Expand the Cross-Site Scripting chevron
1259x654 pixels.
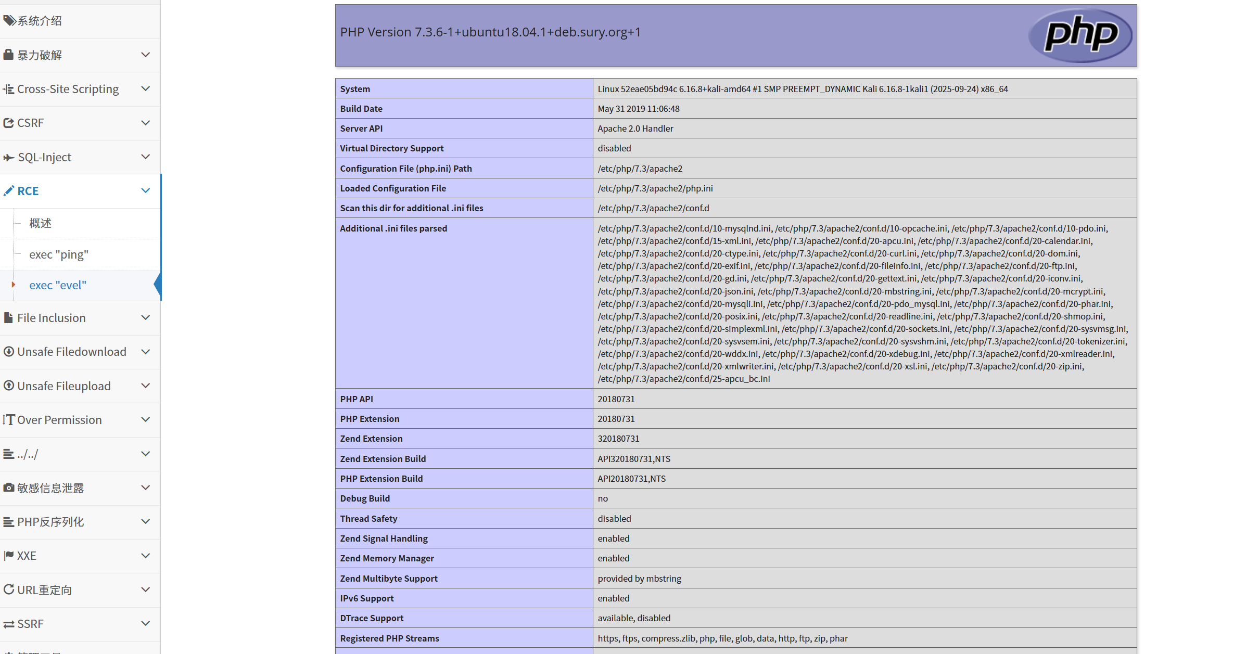[146, 89]
